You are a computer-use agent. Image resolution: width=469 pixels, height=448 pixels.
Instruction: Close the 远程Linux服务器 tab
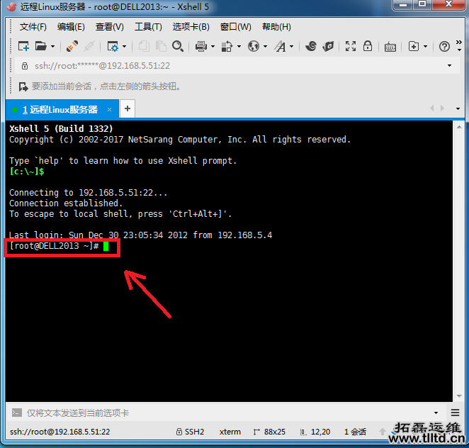point(109,110)
